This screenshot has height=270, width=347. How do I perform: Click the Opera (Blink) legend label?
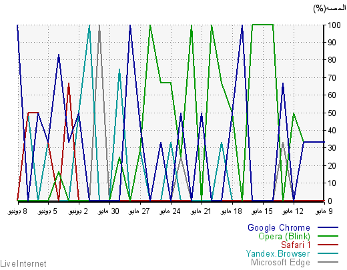click(x=284, y=237)
